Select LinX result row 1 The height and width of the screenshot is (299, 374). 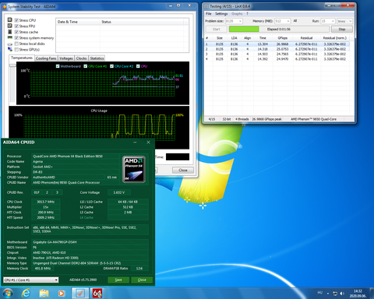coord(277,44)
